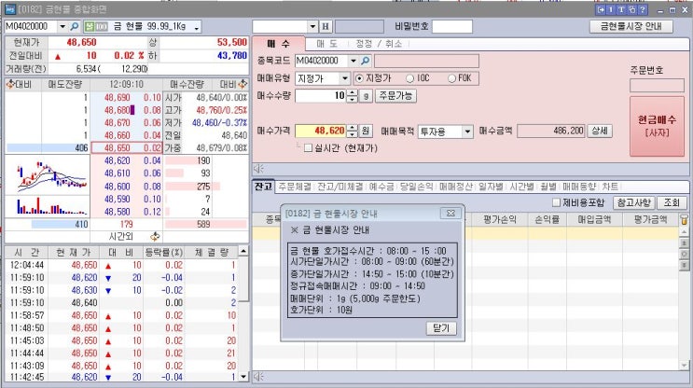Open the 주문체결 tab

coord(295,187)
